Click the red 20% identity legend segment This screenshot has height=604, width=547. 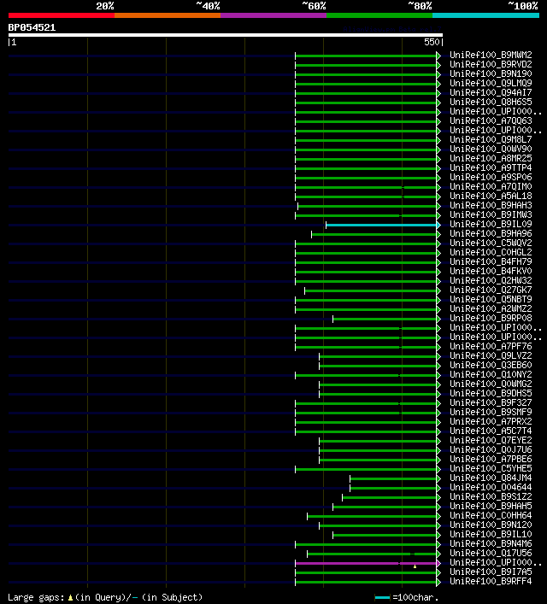[62, 15]
